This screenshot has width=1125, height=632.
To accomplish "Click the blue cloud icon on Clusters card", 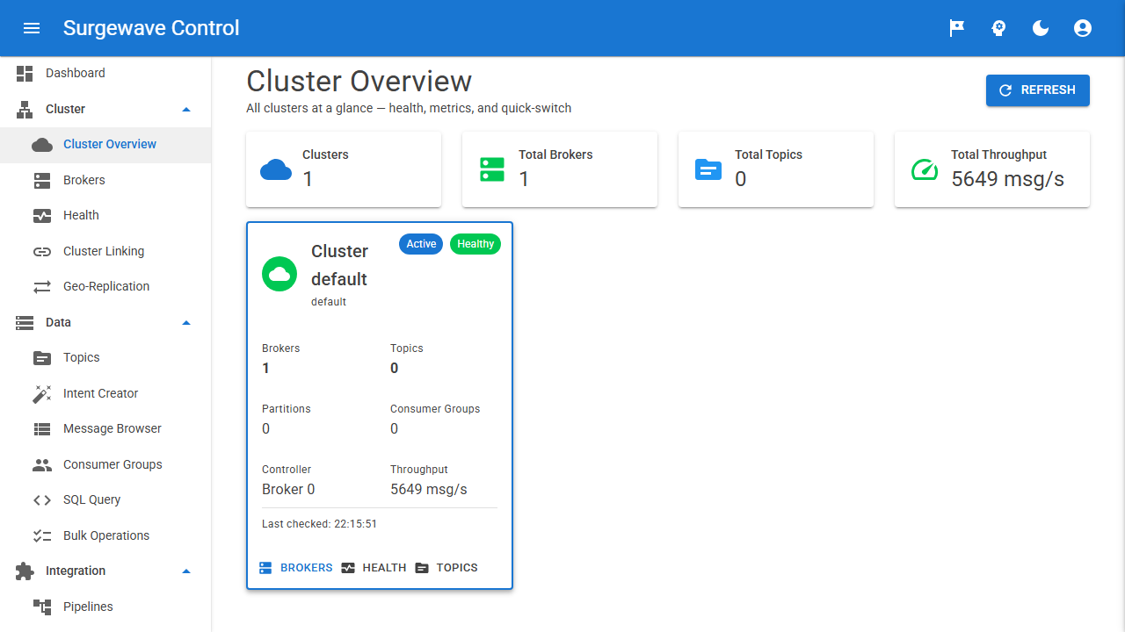I will click(276, 169).
